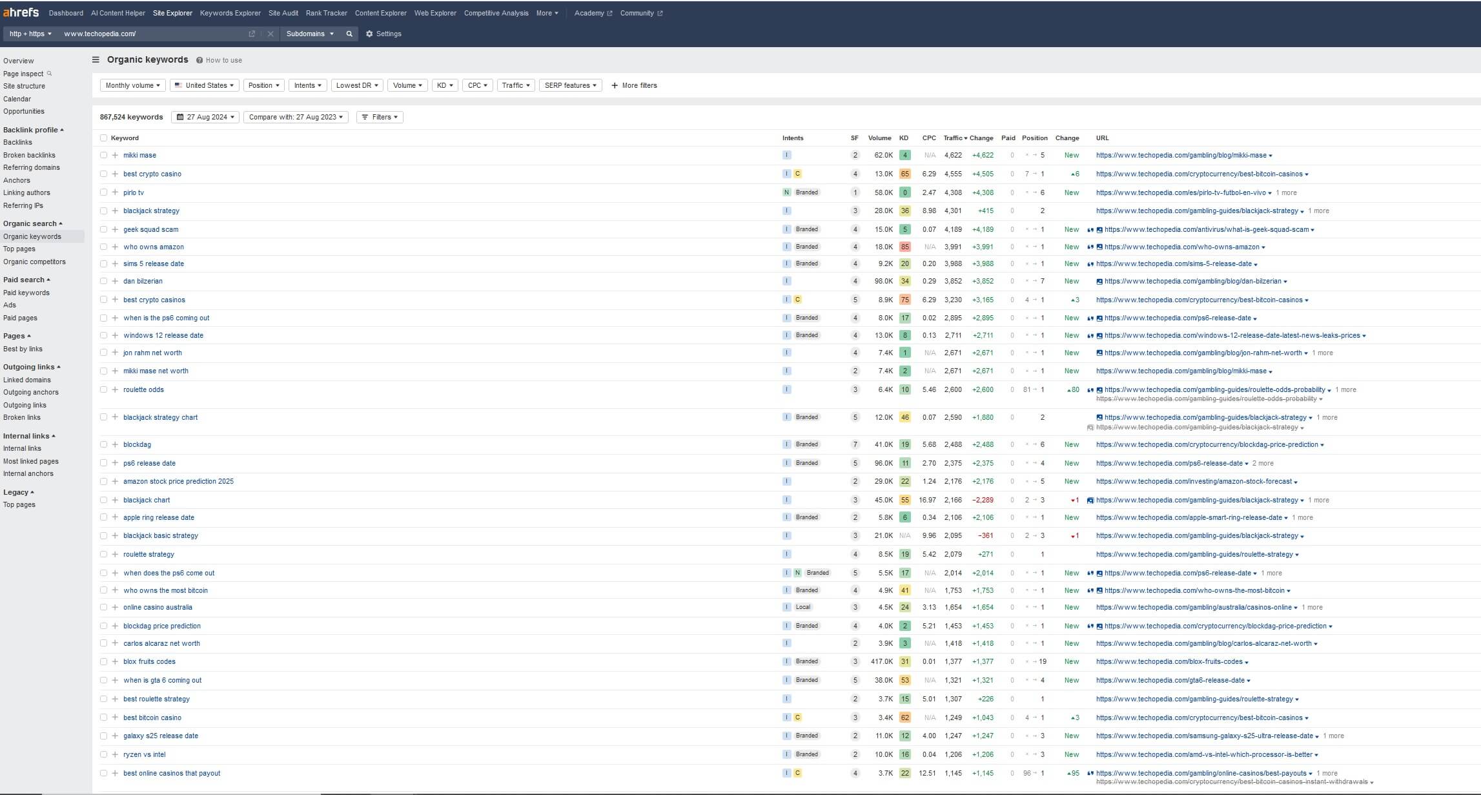Go to Top pages under Organic search

[19, 249]
